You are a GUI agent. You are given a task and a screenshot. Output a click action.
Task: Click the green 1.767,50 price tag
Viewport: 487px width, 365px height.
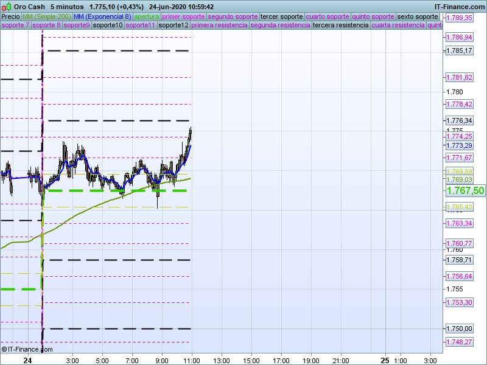[466, 190]
